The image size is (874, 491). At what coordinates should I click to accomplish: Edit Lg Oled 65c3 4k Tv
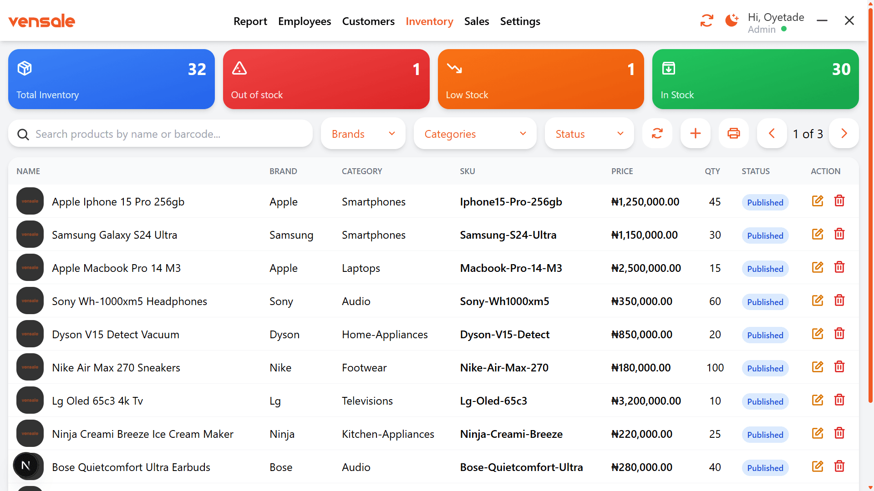818,400
